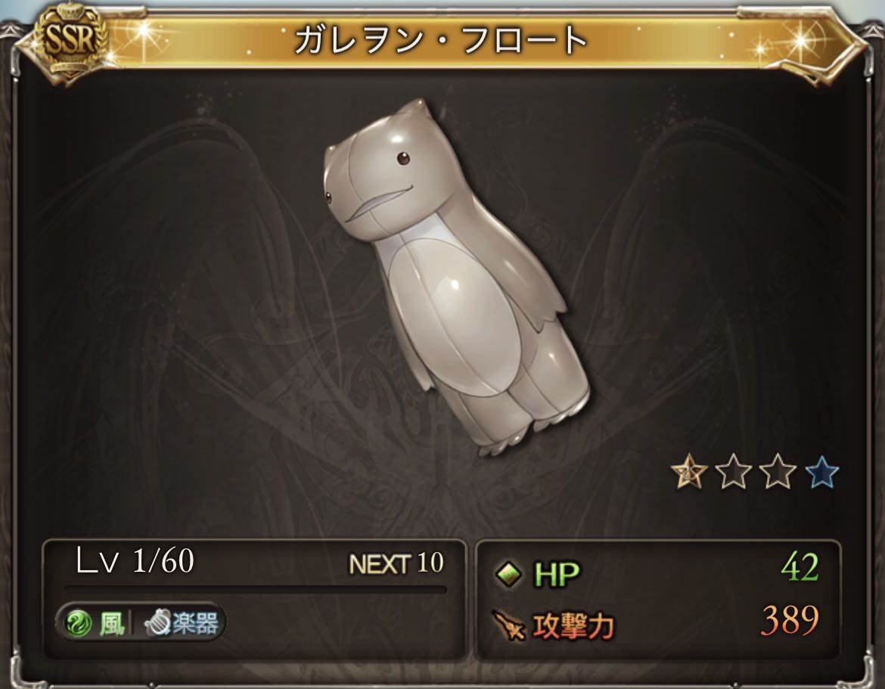
Task: Click the attack value 389
Action: pos(790,620)
